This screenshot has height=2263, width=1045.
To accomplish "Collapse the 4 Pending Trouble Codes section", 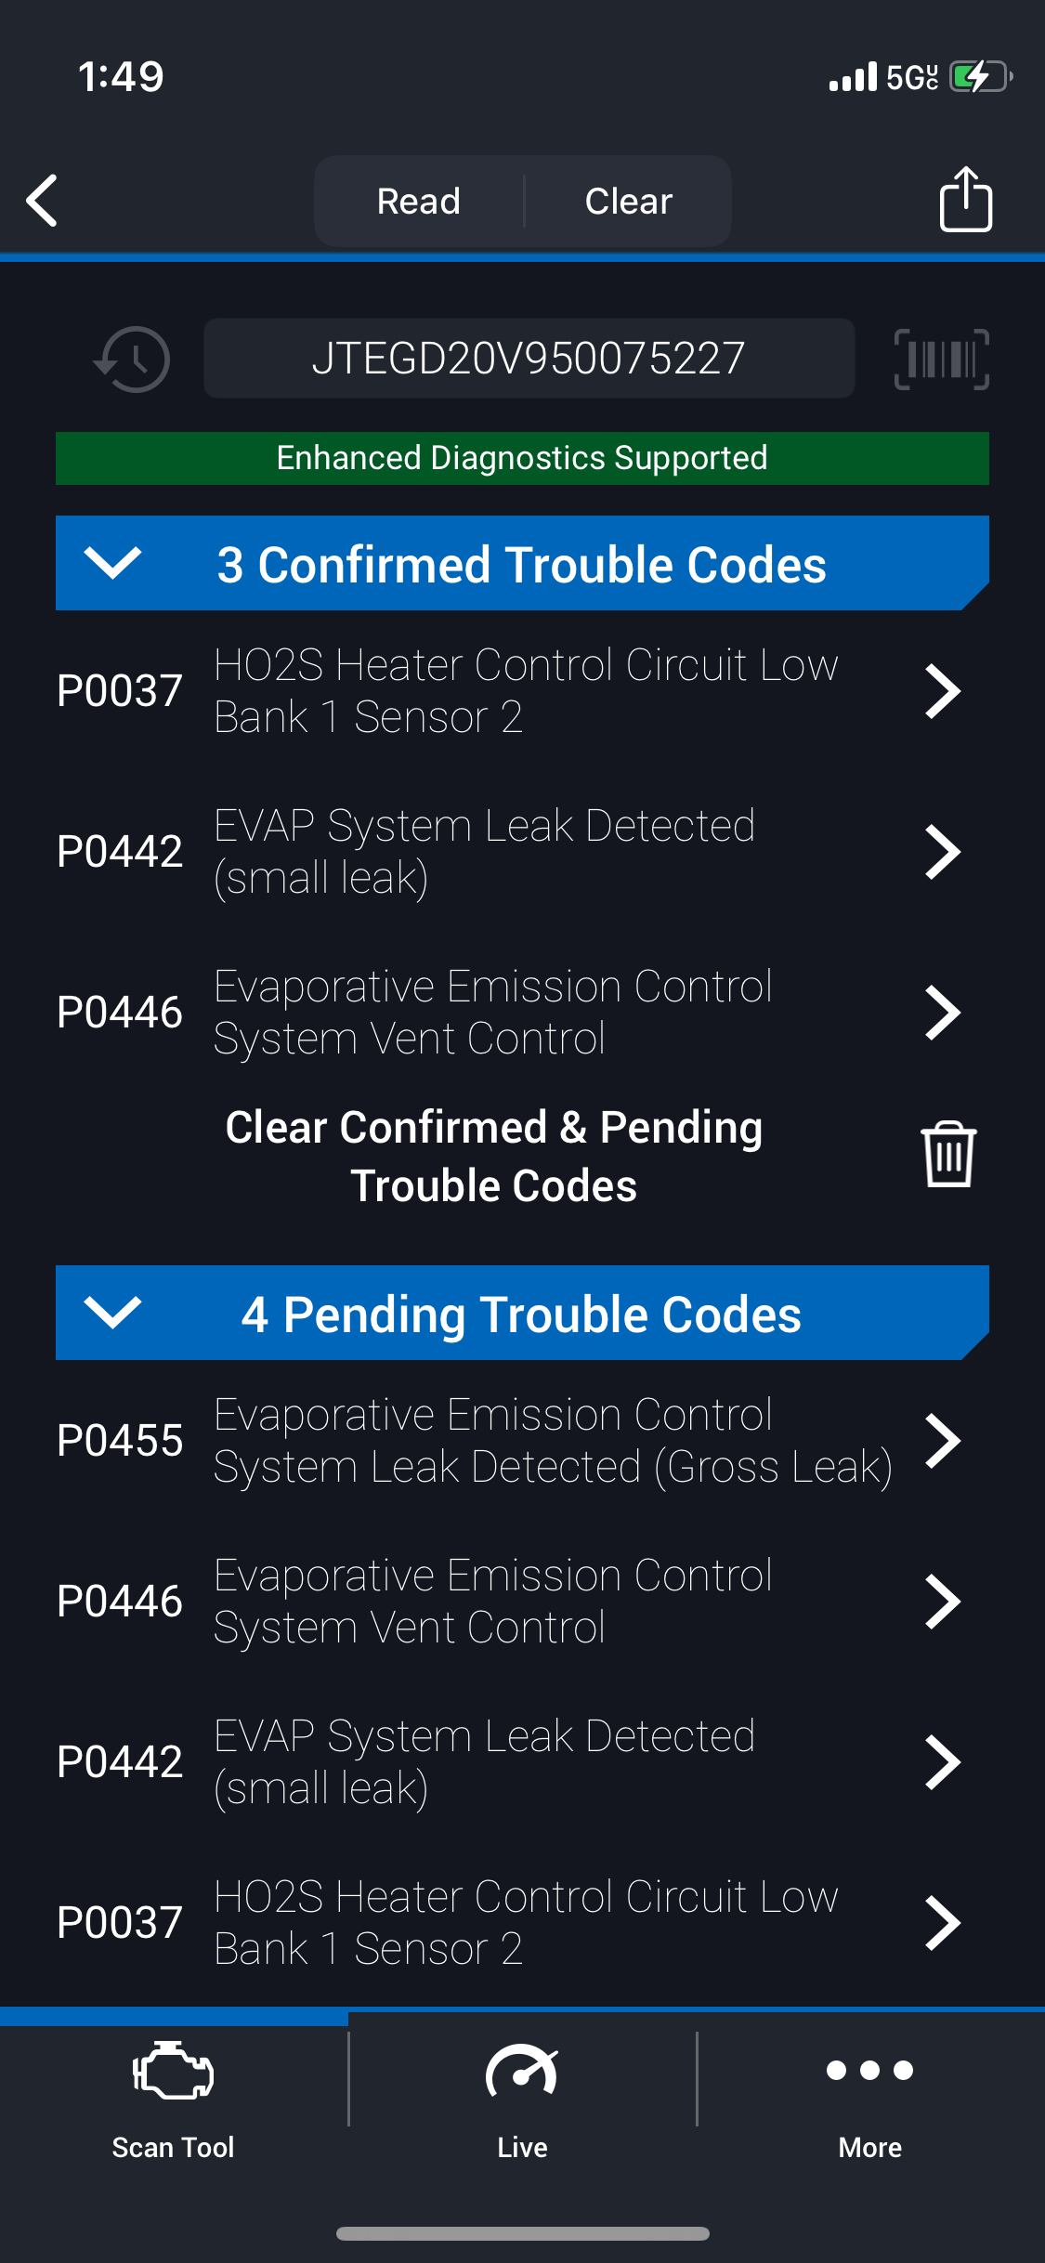I will point(112,1313).
